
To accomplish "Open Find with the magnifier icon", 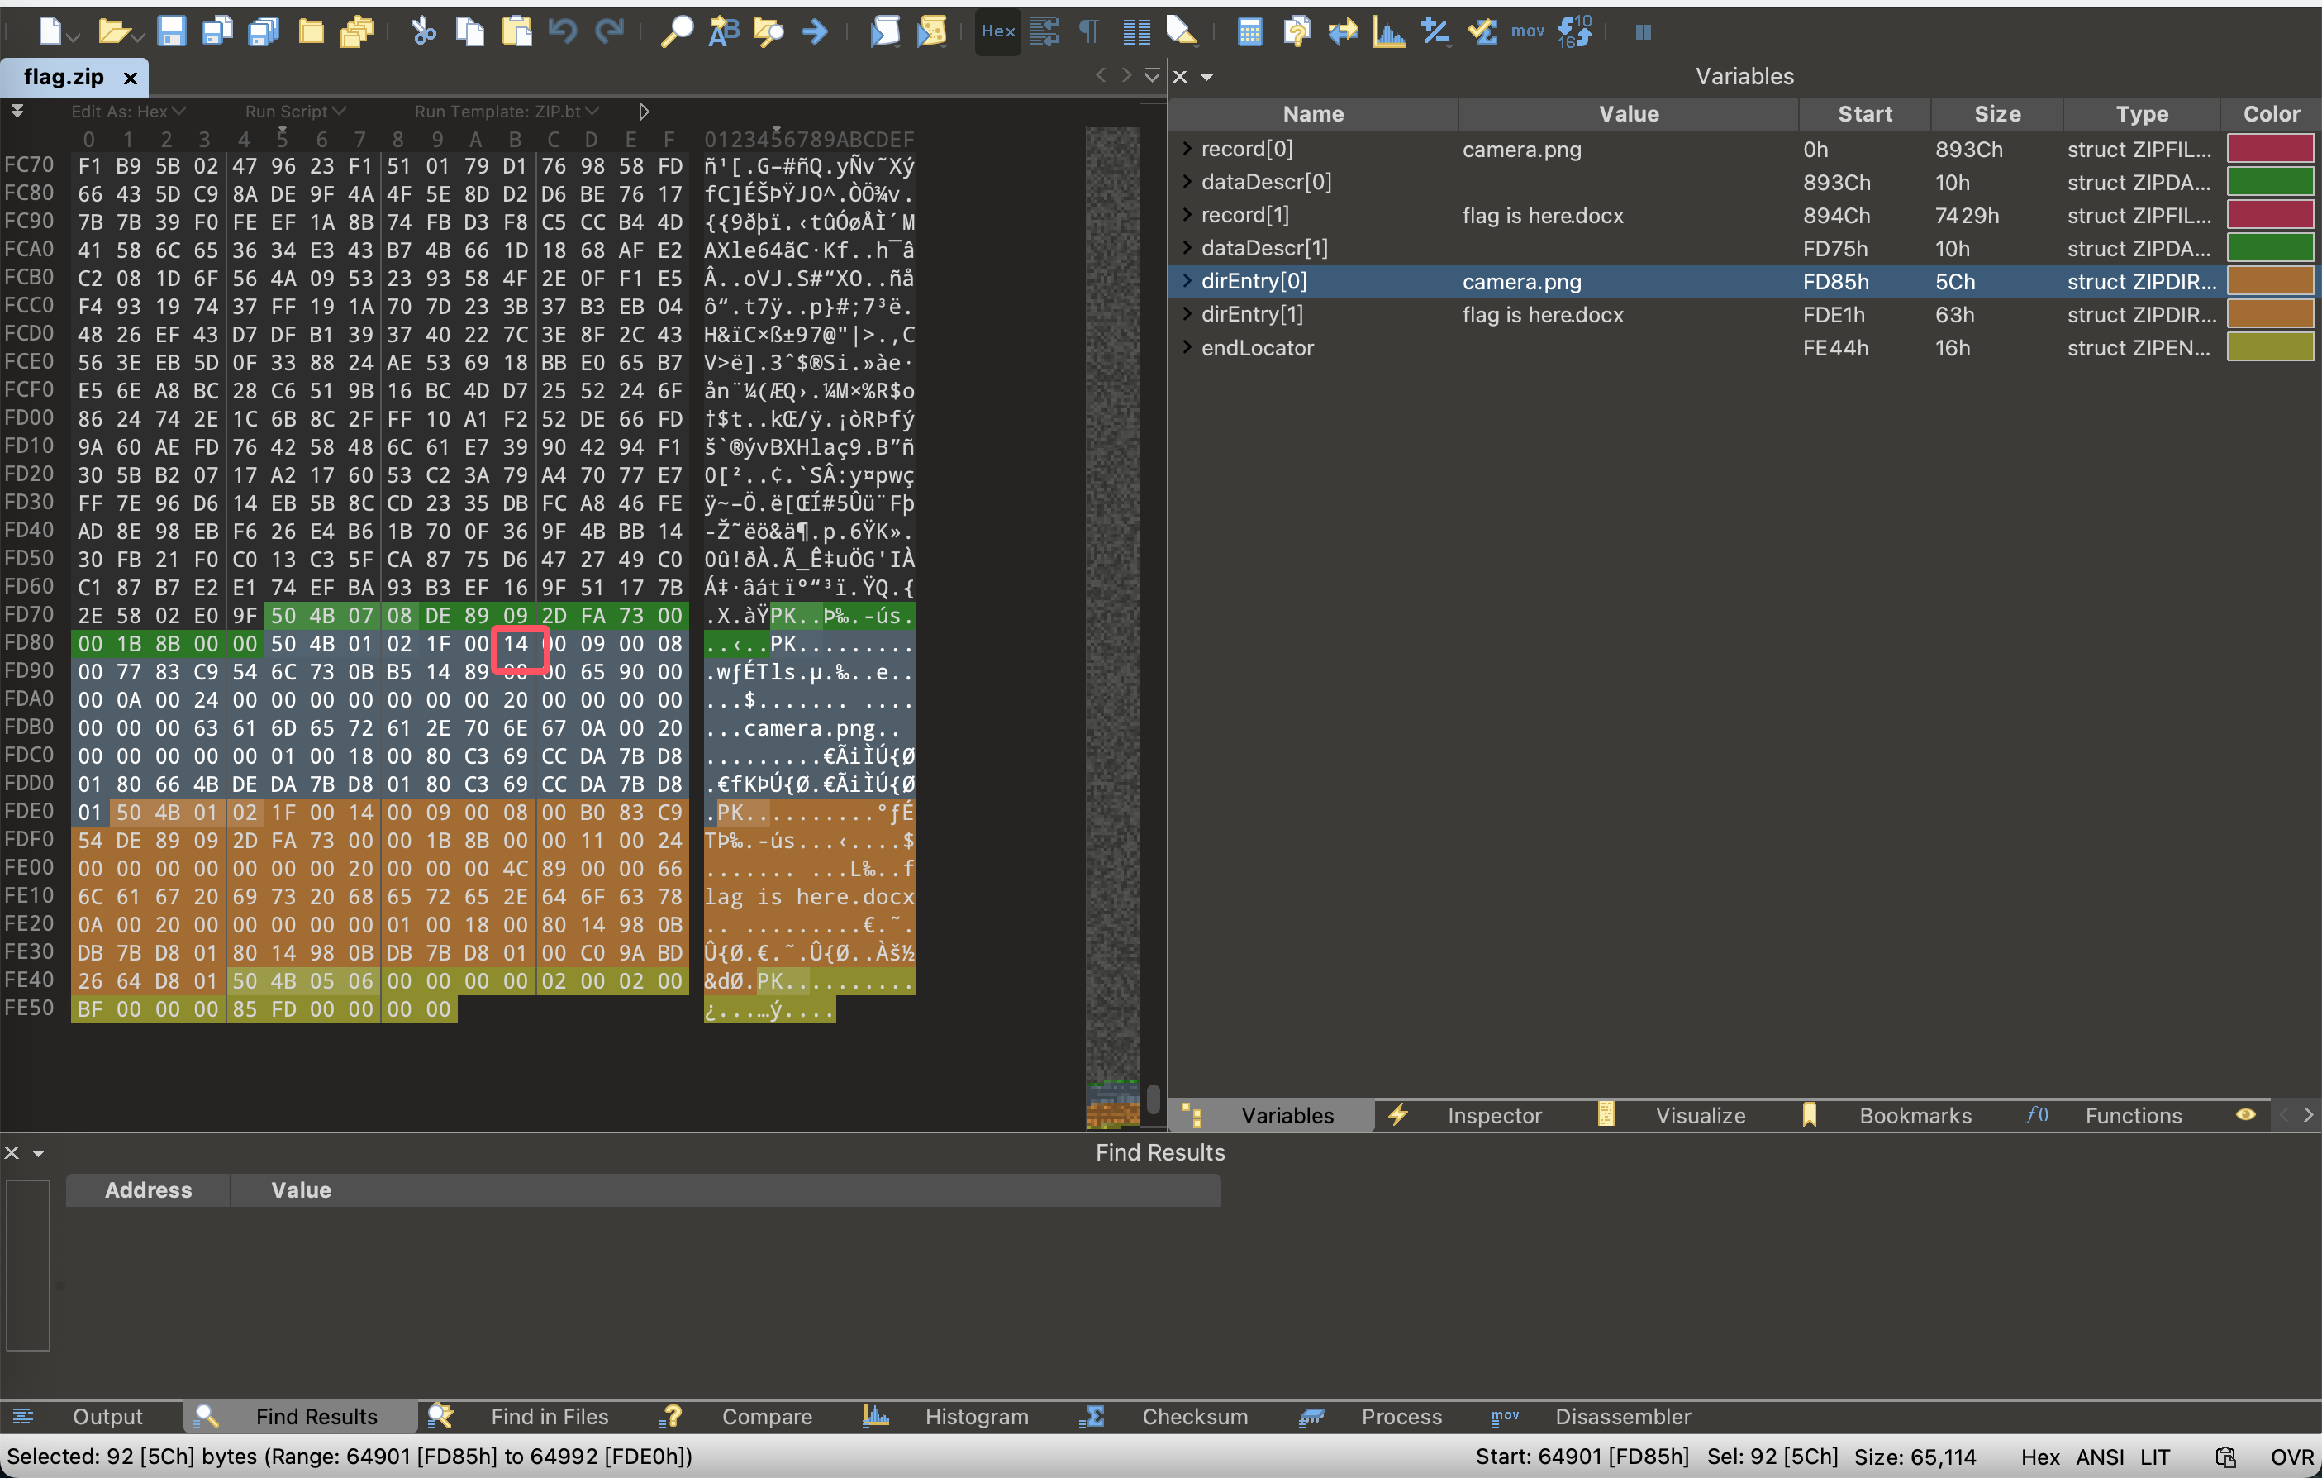I will (x=676, y=32).
